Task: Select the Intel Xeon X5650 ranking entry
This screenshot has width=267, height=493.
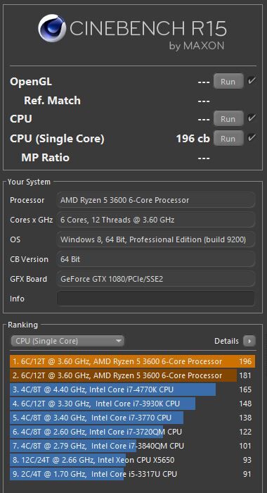Action: tap(132, 460)
